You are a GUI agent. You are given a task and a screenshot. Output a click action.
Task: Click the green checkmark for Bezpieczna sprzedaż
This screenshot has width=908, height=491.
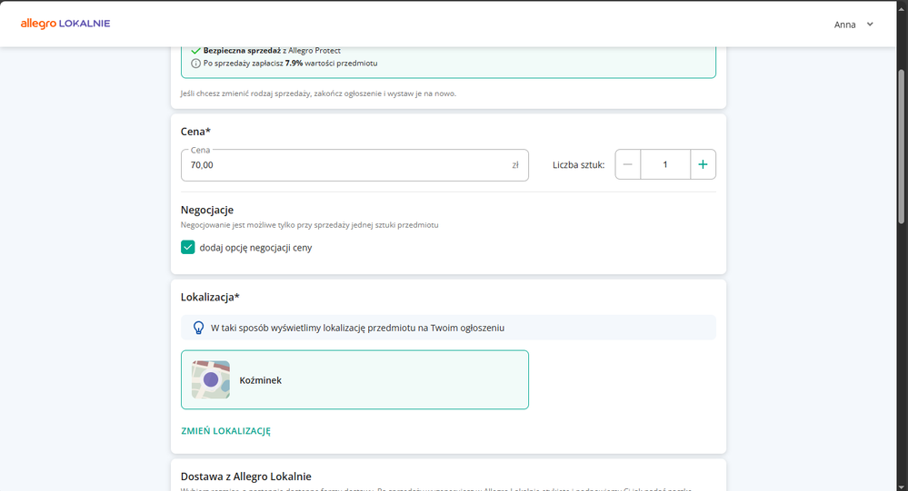point(195,50)
